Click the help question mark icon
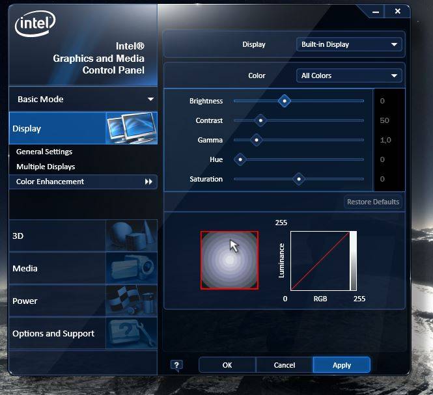433x395 pixels. point(176,365)
